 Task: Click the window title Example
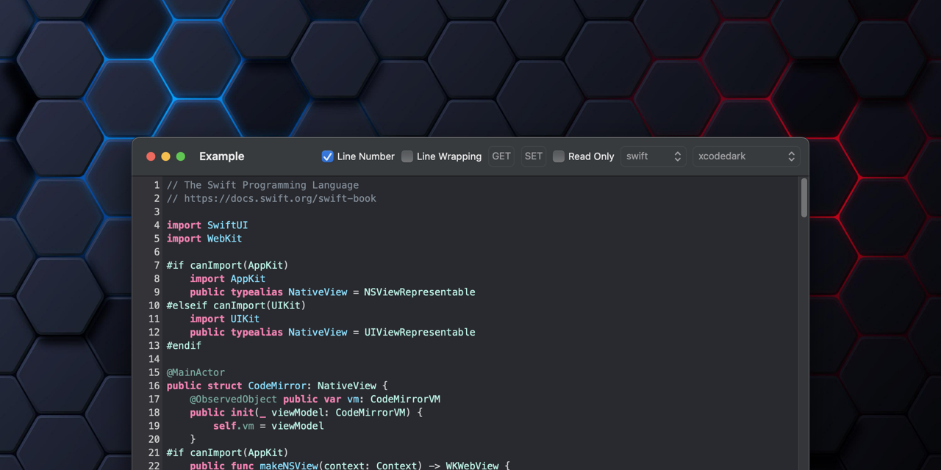point(221,156)
